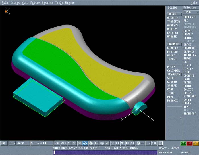This screenshot has height=155, width=199.
Task: Open the Filter menu
Action: [x=35, y=3]
